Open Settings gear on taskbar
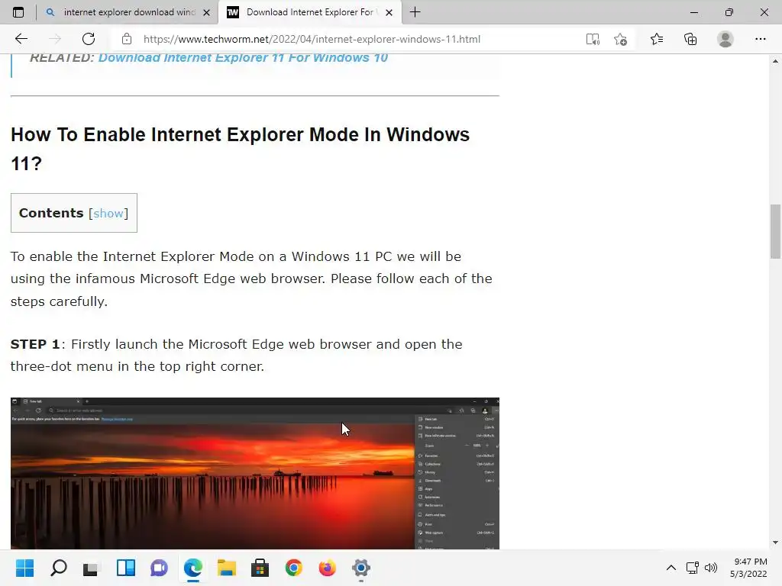Image resolution: width=782 pixels, height=586 pixels. pyautogui.click(x=361, y=568)
